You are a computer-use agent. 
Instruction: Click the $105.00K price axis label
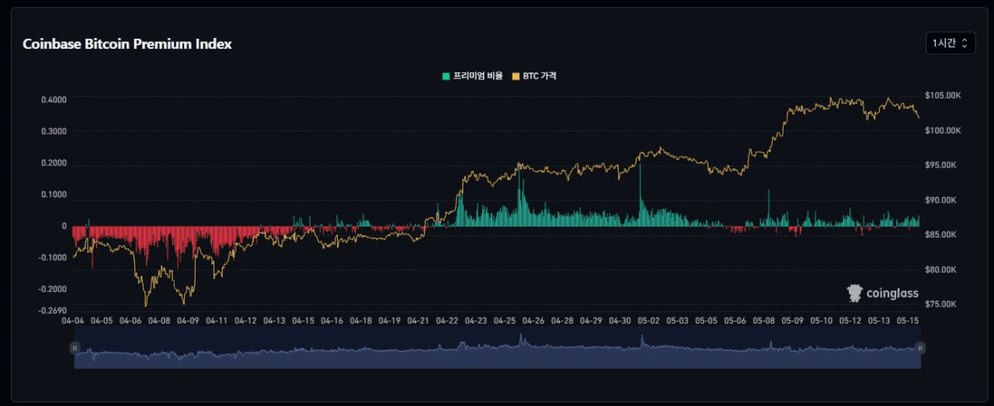coord(943,95)
